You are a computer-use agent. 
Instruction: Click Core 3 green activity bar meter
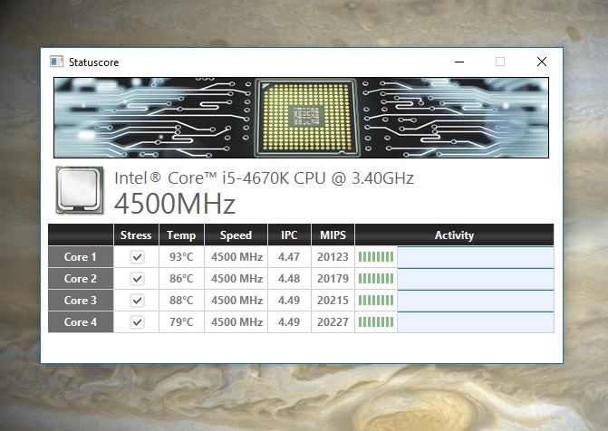tap(376, 301)
